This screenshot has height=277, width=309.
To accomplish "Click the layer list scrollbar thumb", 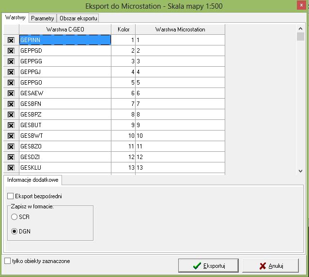I will point(300,37).
